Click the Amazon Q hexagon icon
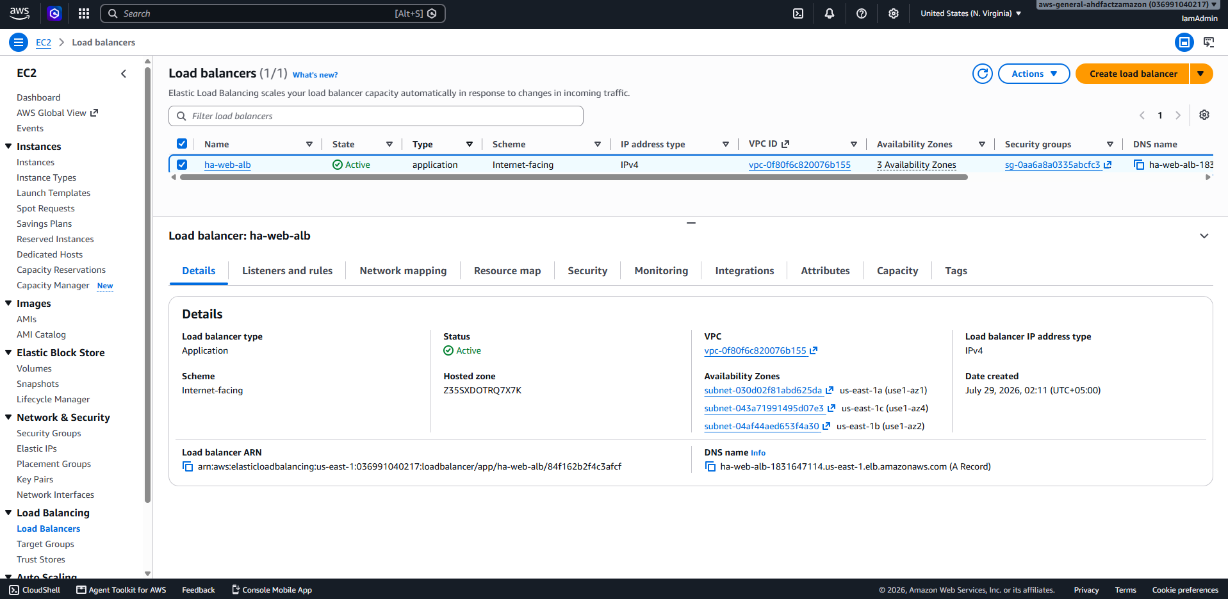This screenshot has width=1228, height=599. click(x=55, y=13)
